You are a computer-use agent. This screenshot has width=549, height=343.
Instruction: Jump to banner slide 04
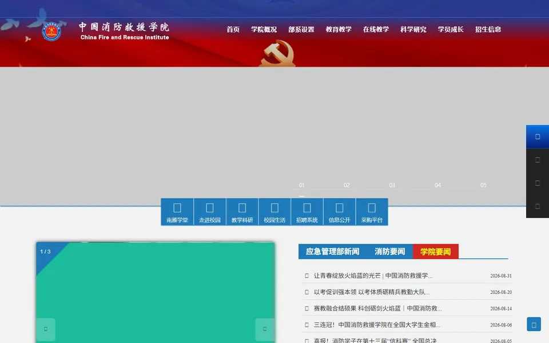(437, 185)
